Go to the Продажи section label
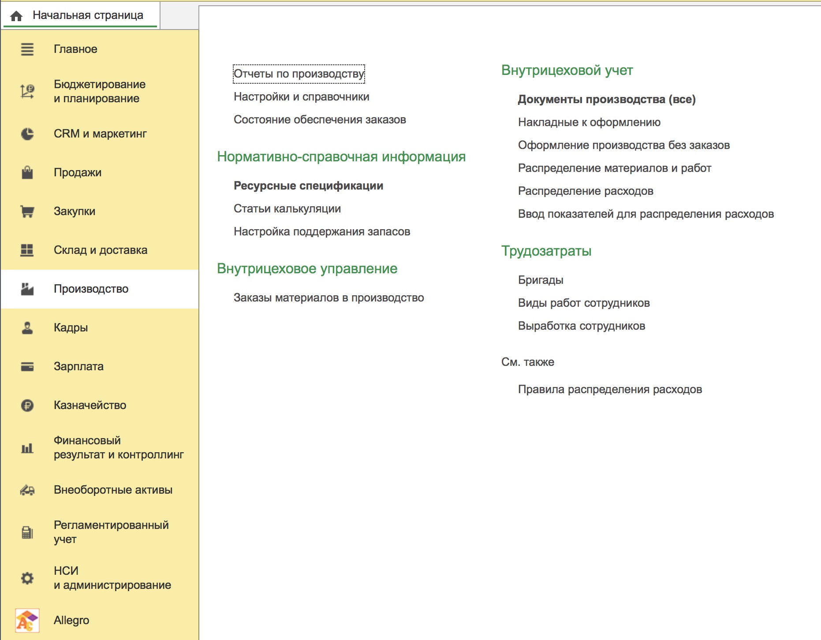Image resolution: width=821 pixels, height=640 pixels. pyautogui.click(x=78, y=172)
